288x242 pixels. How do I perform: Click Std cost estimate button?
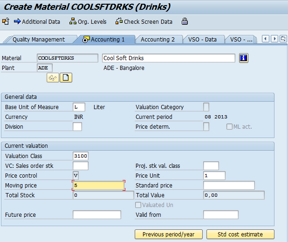pyautogui.click(x=240, y=234)
